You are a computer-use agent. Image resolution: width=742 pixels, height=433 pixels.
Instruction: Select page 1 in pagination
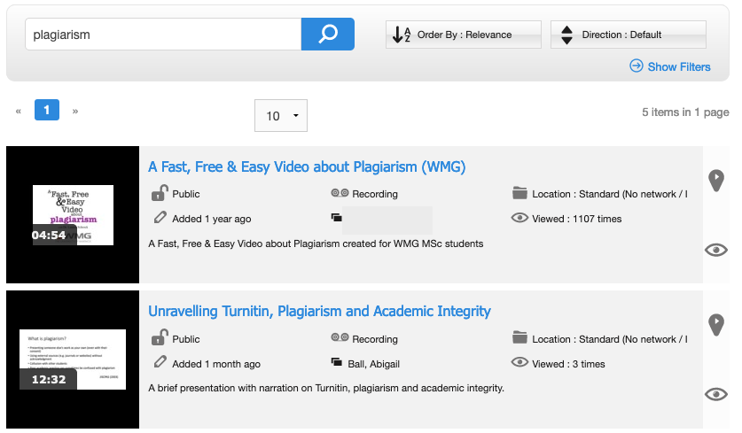[x=46, y=111]
